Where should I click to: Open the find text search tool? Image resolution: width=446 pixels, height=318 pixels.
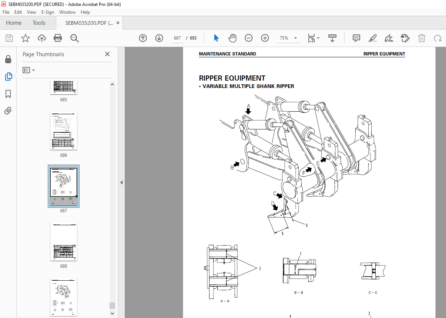point(74,38)
